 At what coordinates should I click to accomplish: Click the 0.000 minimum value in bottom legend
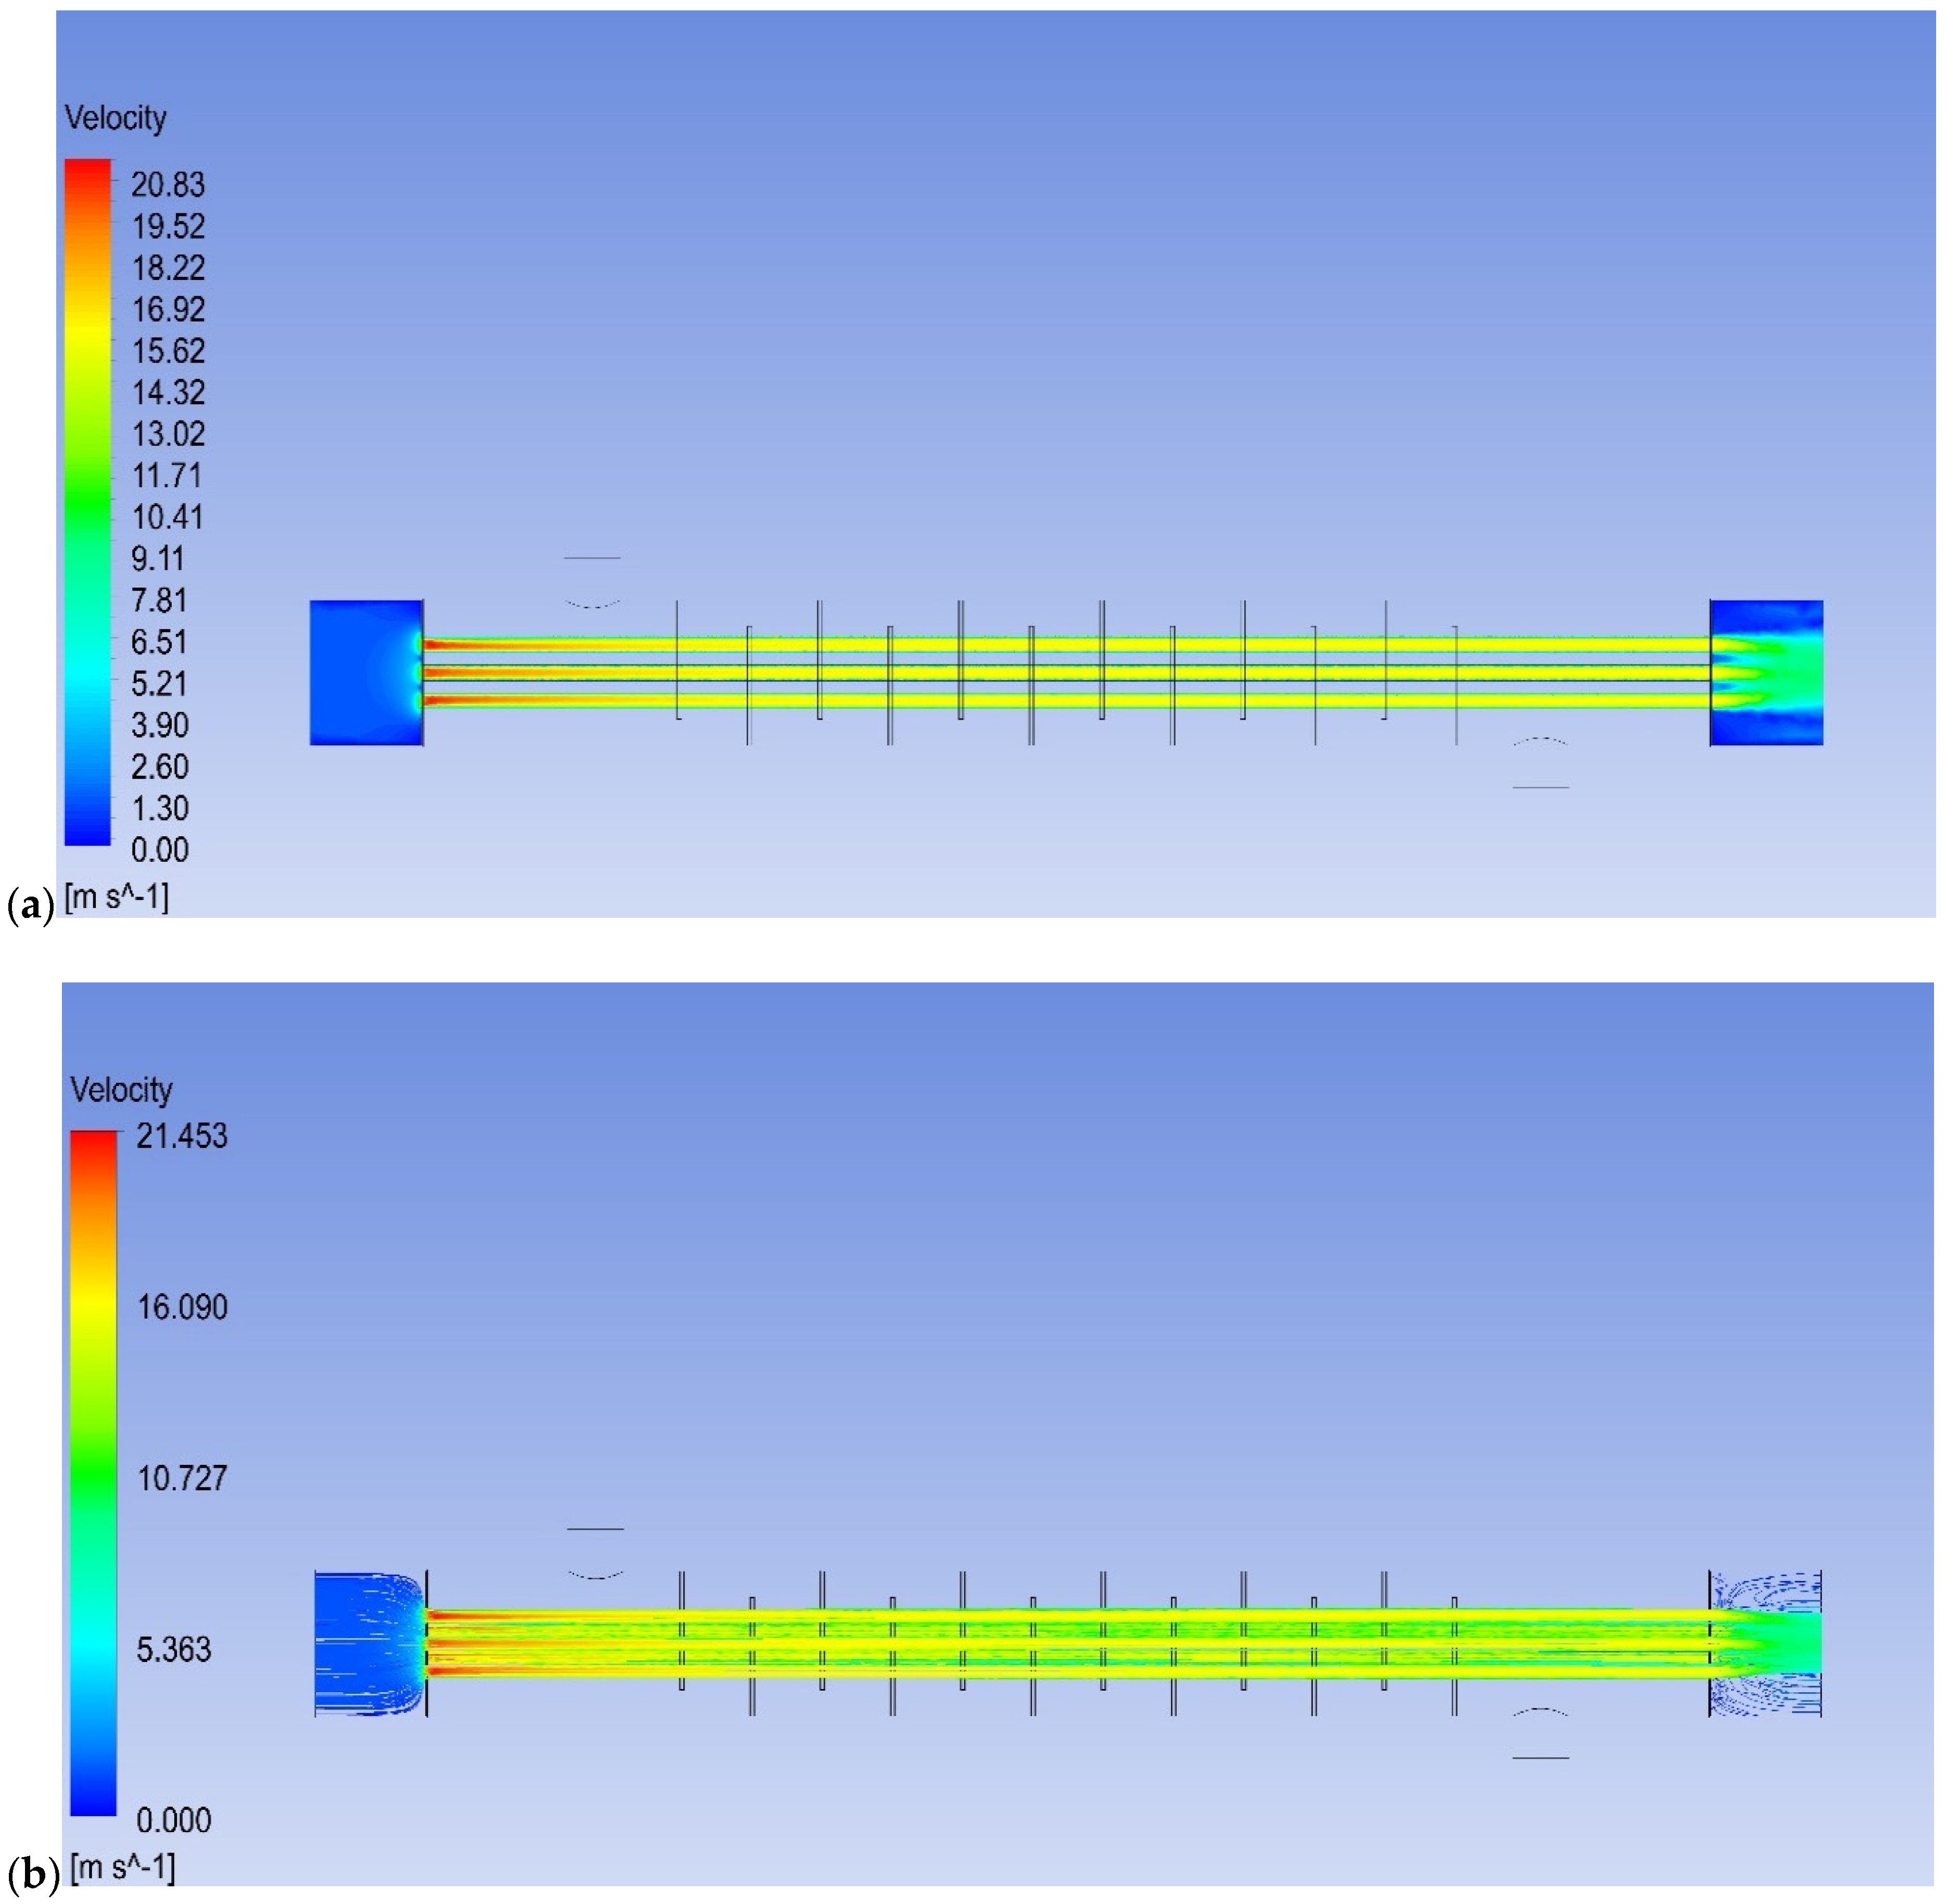[173, 1820]
